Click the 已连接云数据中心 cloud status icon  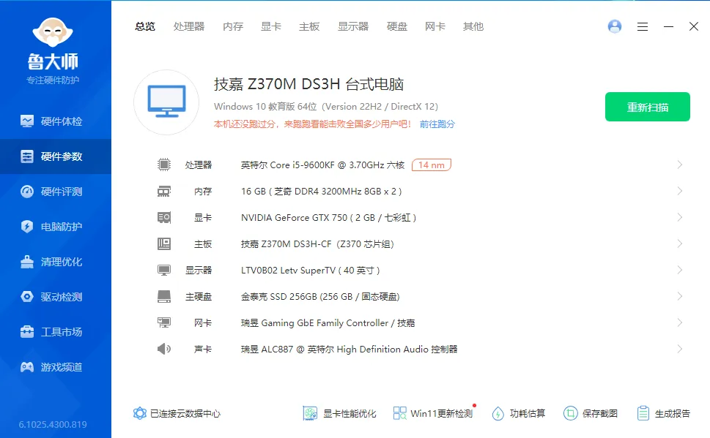pyautogui.click(x=140, y=413)
